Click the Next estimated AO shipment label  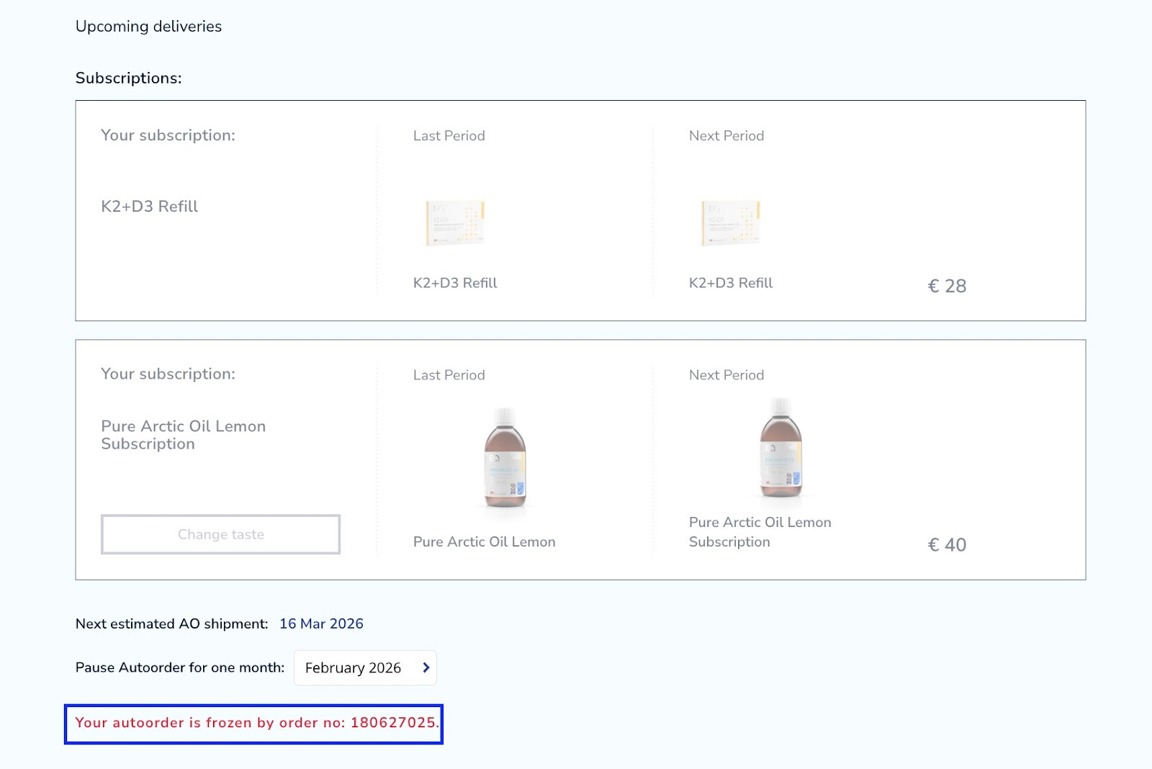pyautogui.click(x=171, y=624)
